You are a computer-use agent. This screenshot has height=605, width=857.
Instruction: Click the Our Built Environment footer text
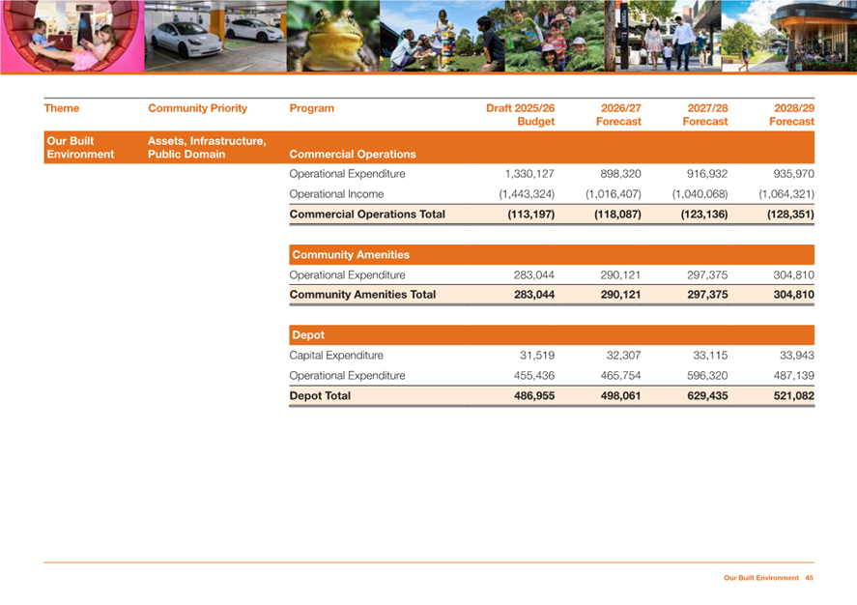click(x=760, y=578)
